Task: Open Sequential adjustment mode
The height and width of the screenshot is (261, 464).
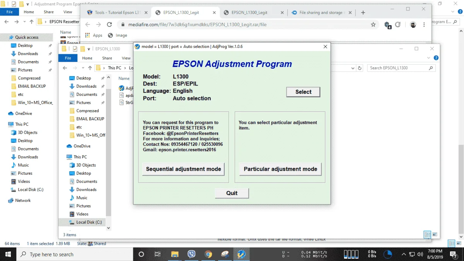Action: click(x=183, y=169)
